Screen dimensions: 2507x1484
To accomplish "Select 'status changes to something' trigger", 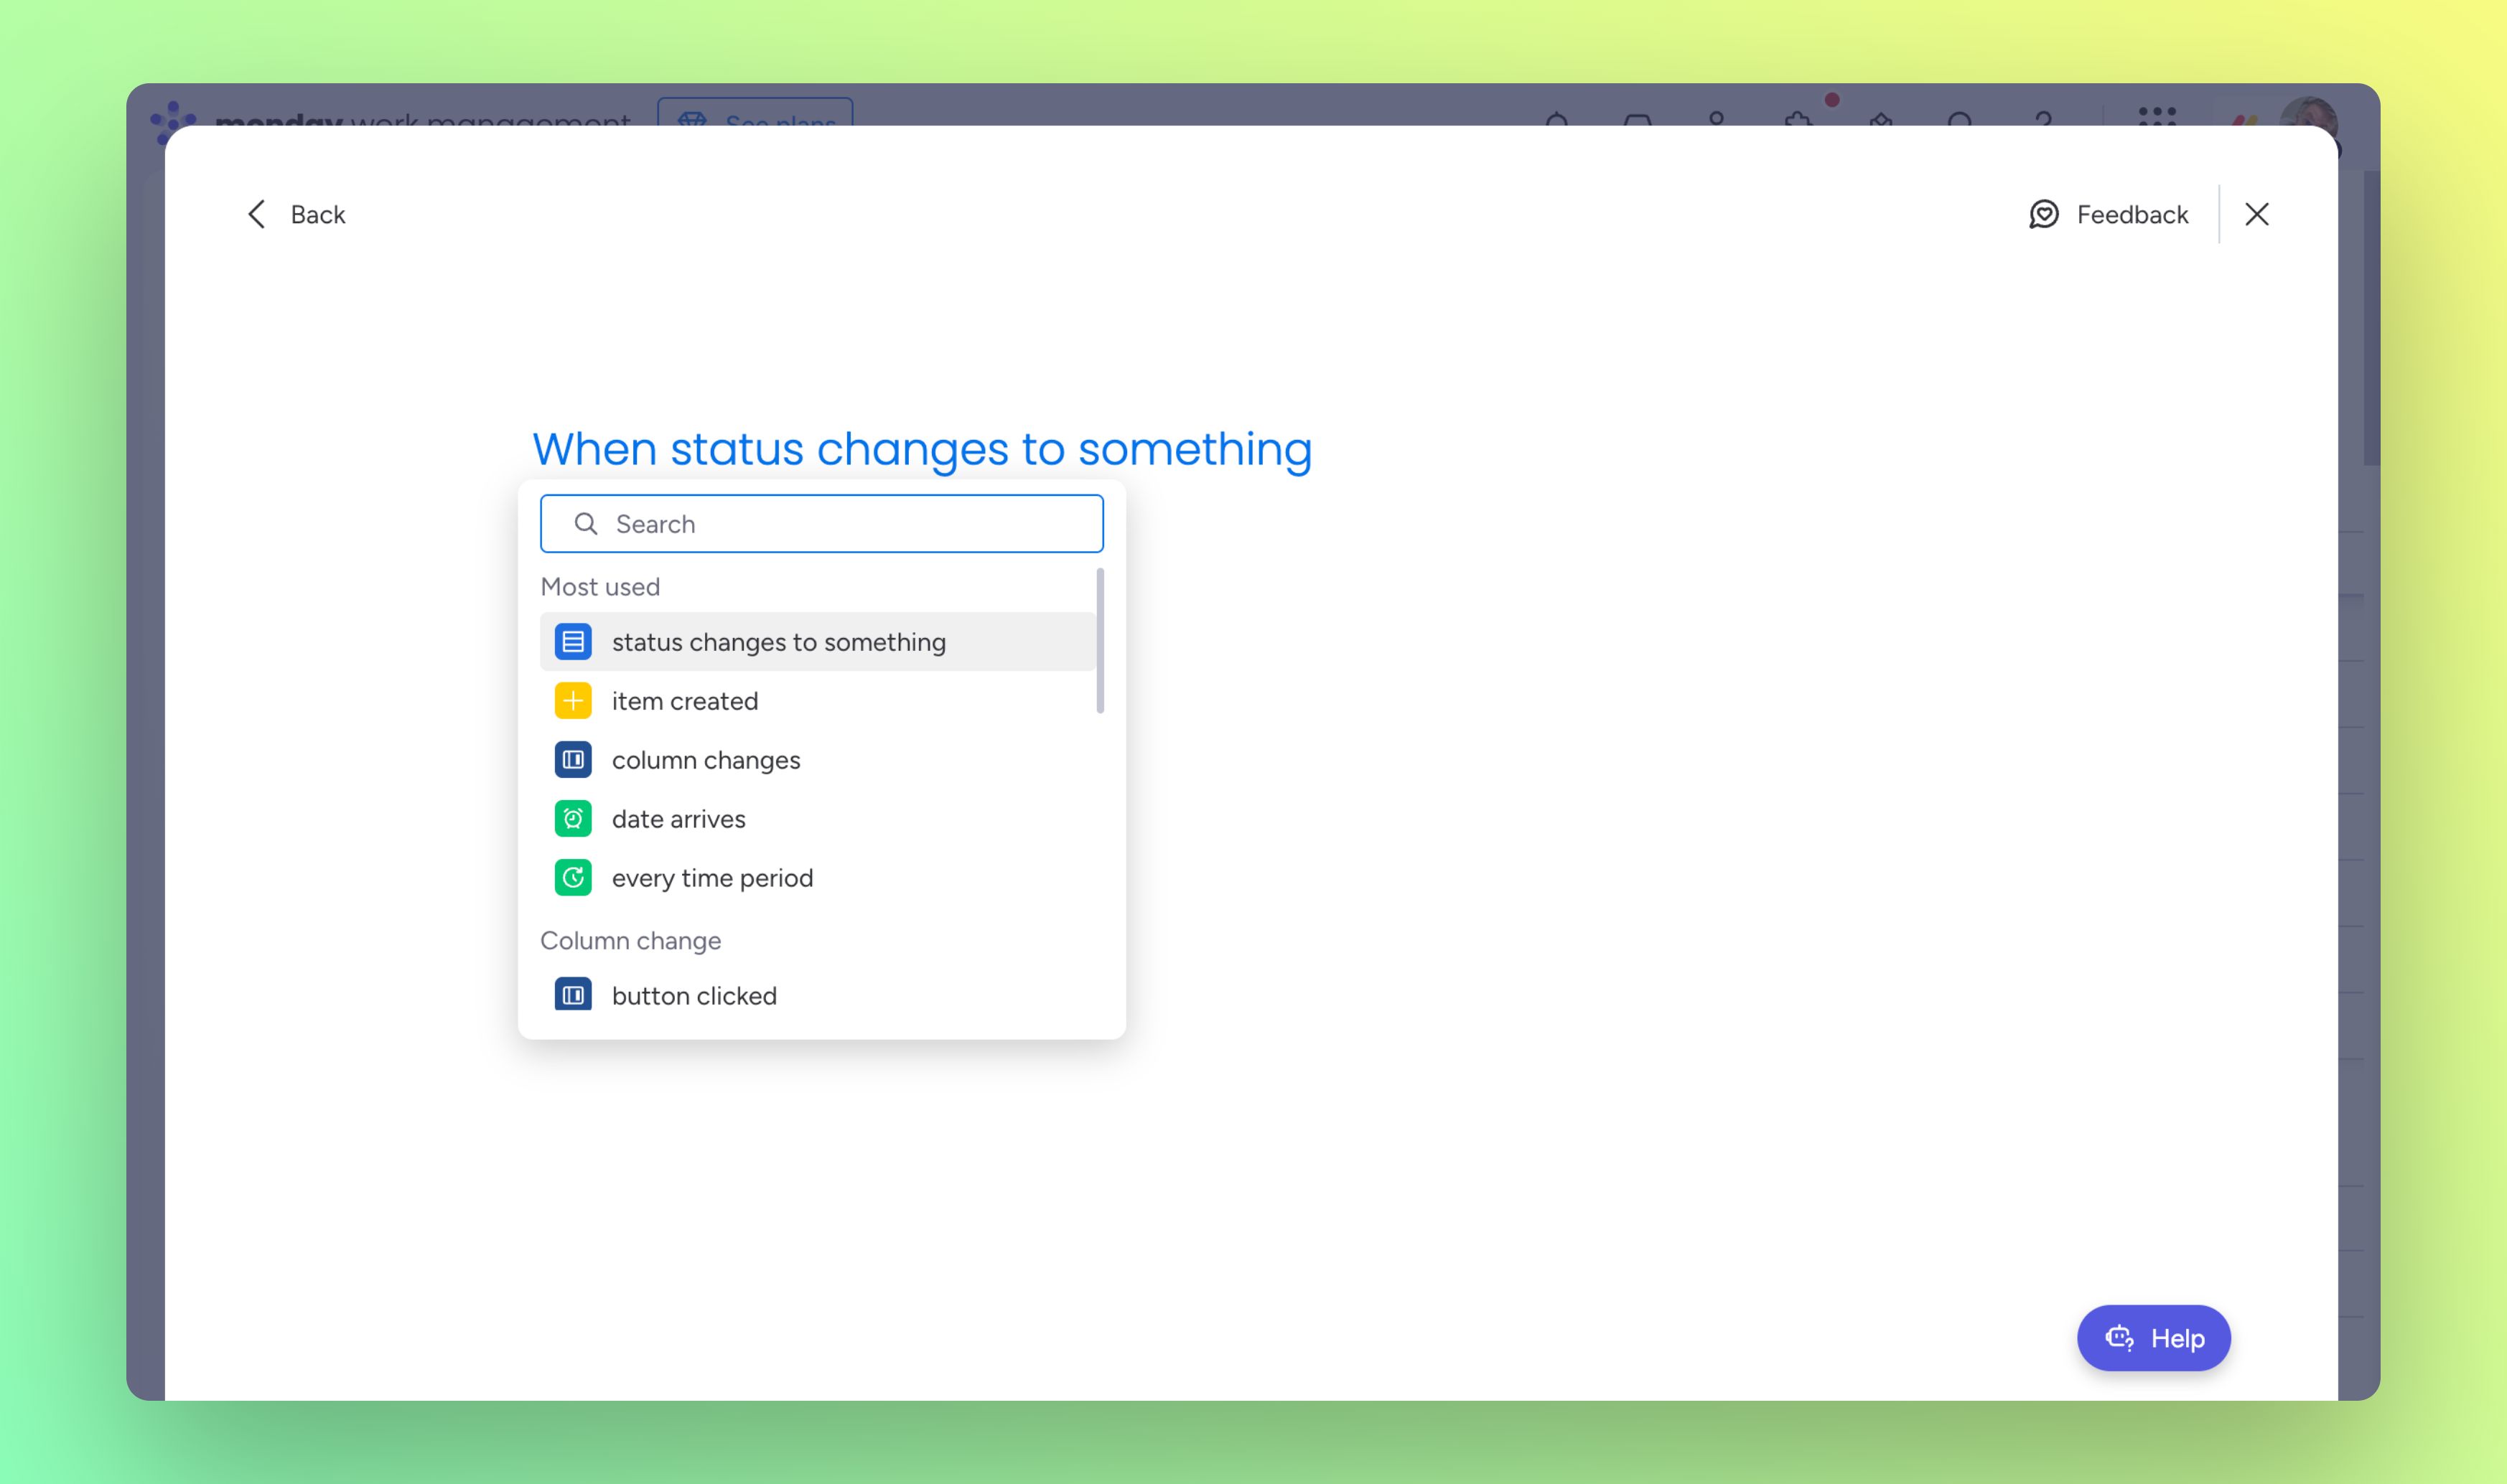I will 778,642.
